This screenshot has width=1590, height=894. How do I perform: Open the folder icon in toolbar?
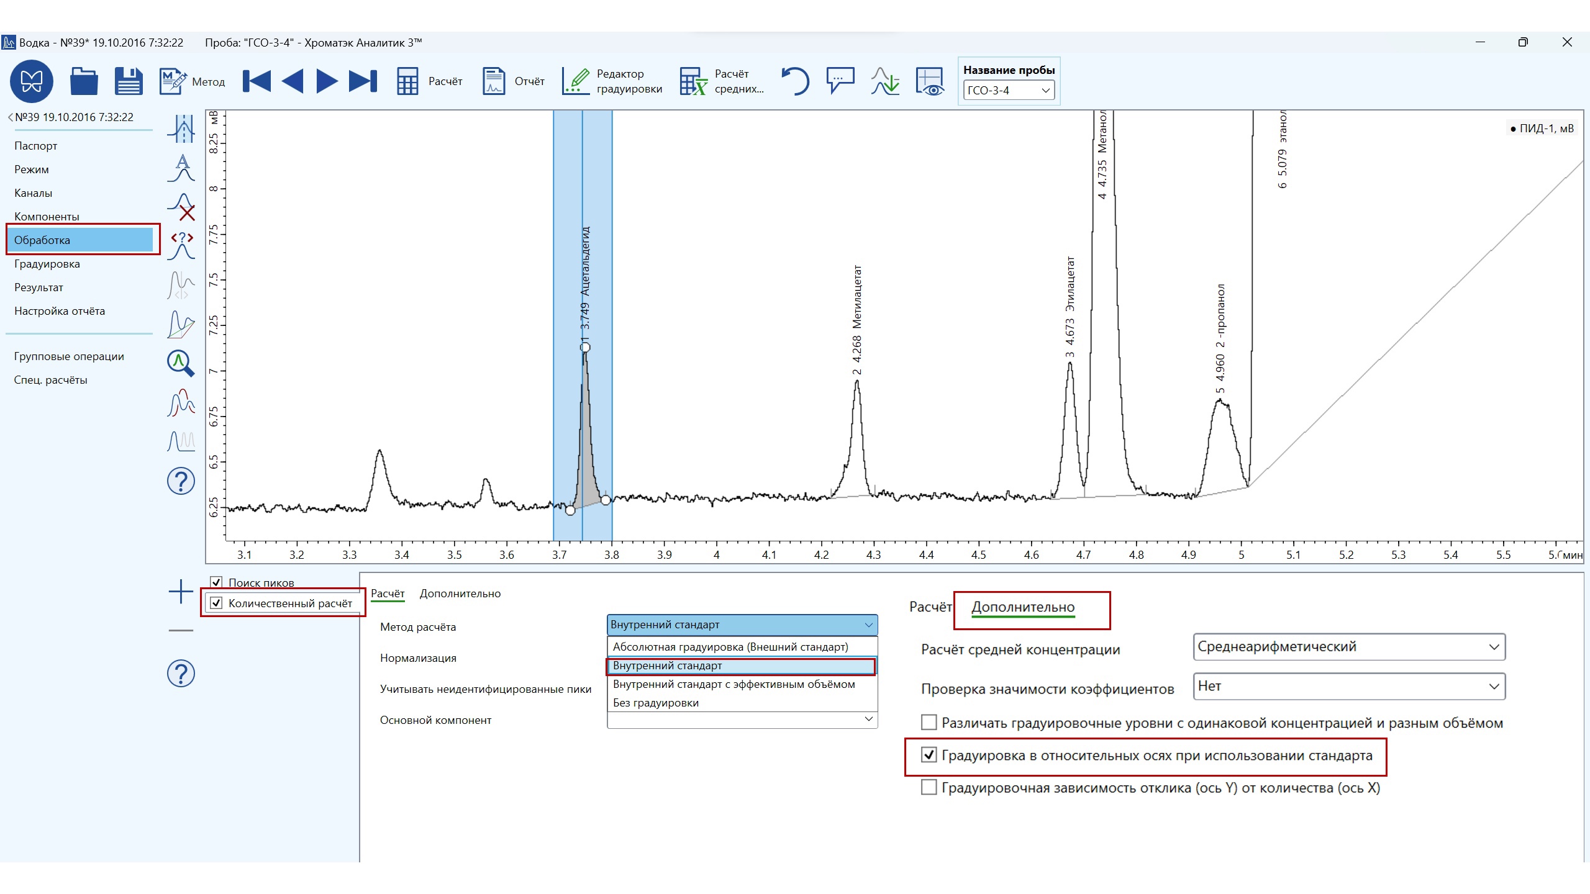point(84,81)
